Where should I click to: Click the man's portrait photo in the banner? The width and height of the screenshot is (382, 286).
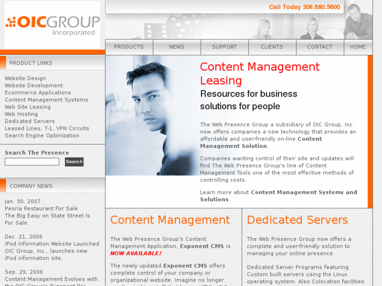152,115
